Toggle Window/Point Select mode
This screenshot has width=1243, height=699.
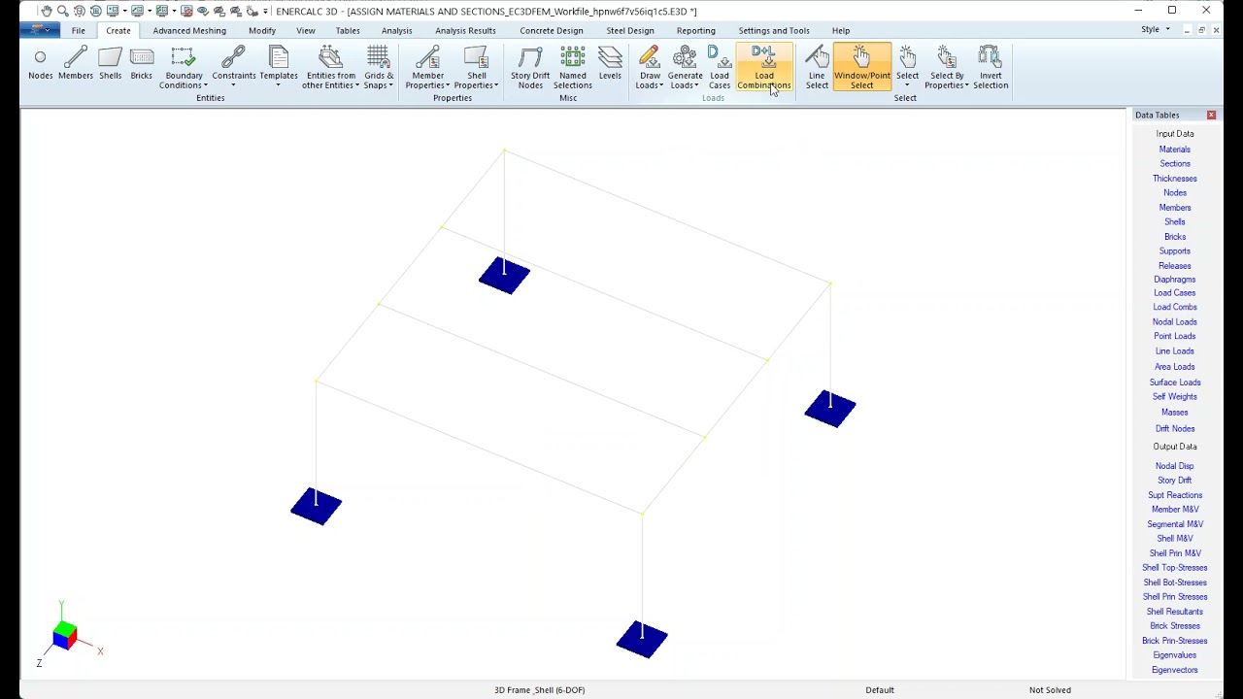862,68
